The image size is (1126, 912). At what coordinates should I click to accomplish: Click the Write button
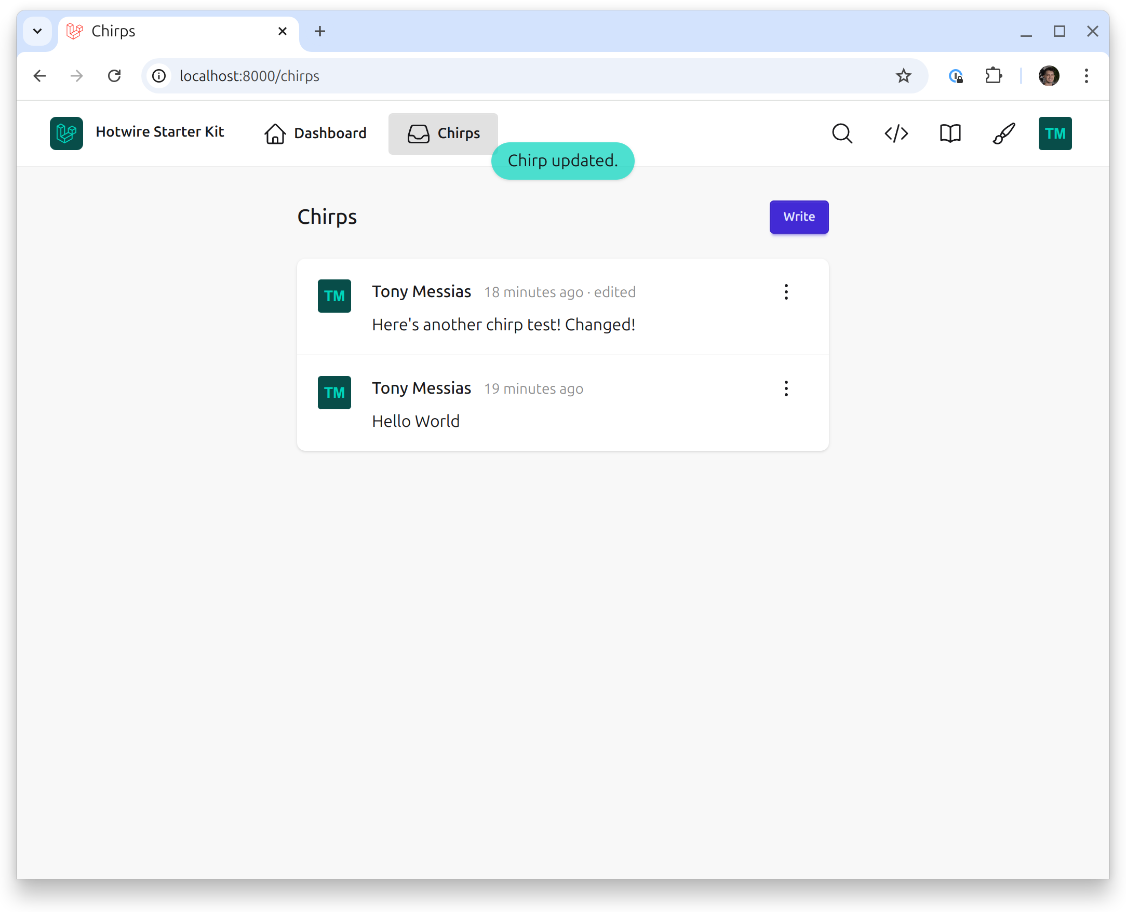coord(799,217)
